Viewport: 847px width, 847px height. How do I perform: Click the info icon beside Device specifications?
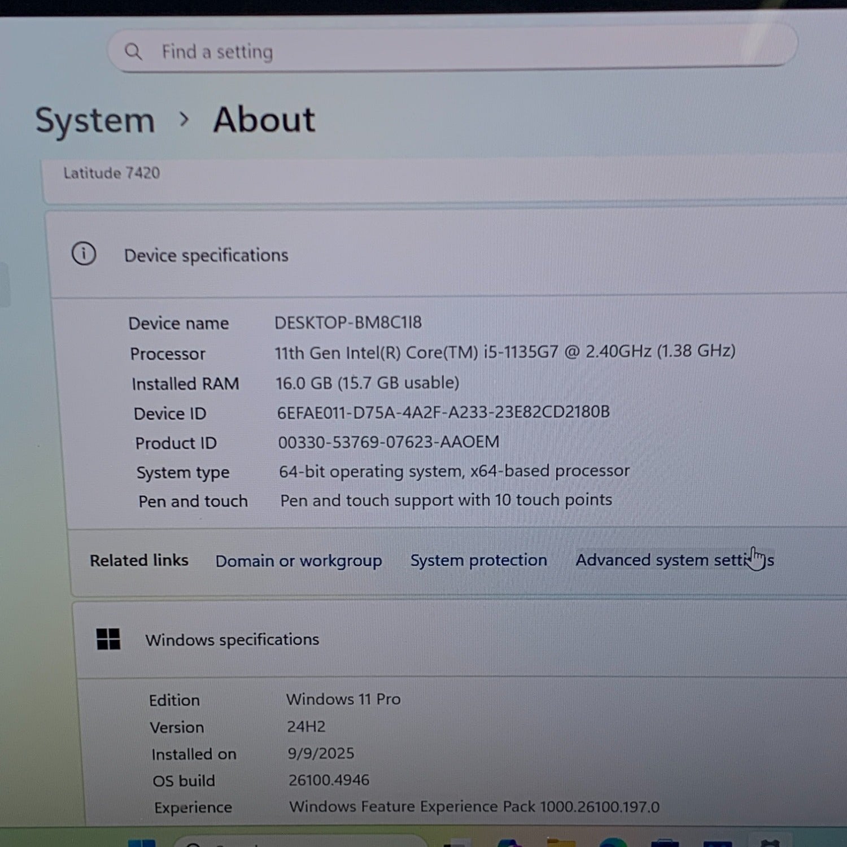click(x=84, y=254)
